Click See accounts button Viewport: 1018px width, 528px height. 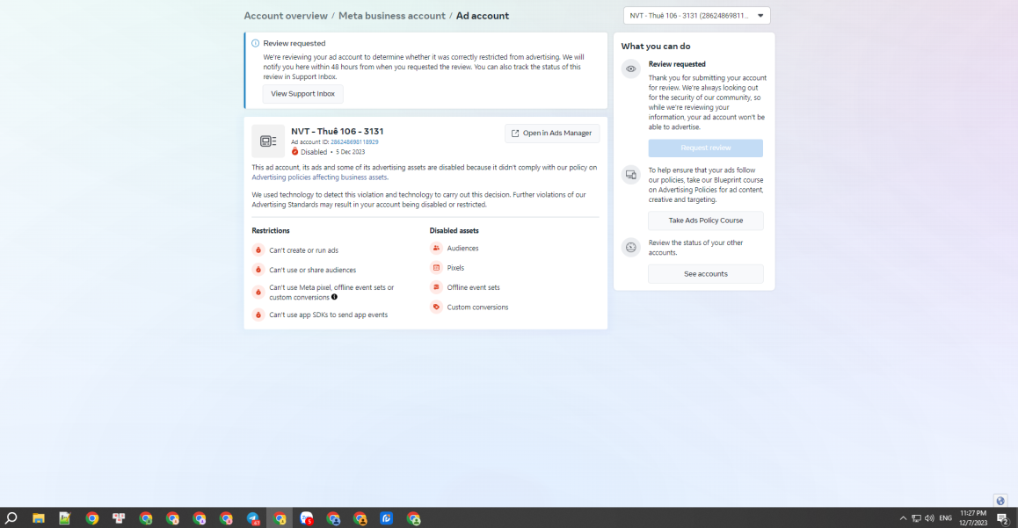pyautogui.click(x=706, y=274)
